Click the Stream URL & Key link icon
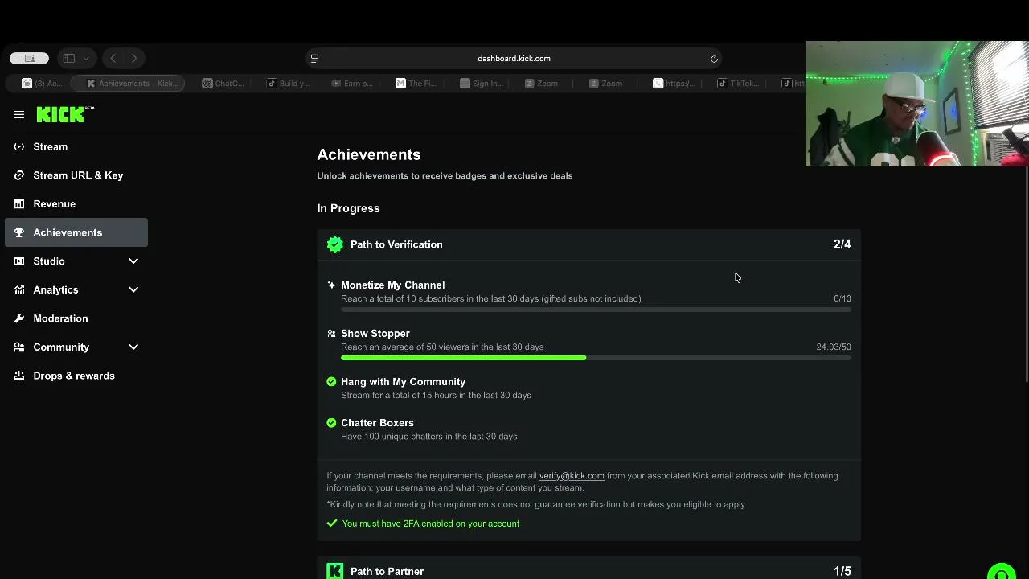This screenshot has width=1029, height=579. 19,175
